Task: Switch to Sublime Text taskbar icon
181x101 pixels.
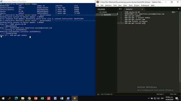Action: (x=75, y=98)
